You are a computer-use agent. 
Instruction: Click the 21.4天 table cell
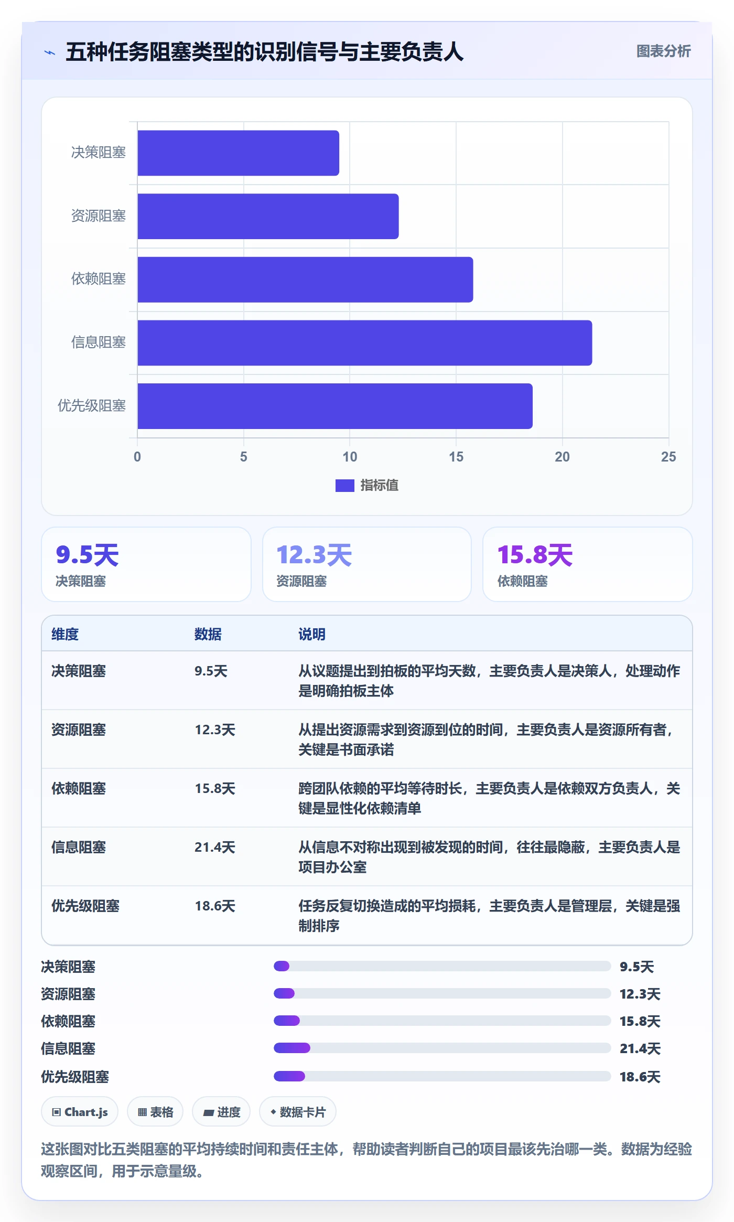pyautogui.click(x=215, y=847)
